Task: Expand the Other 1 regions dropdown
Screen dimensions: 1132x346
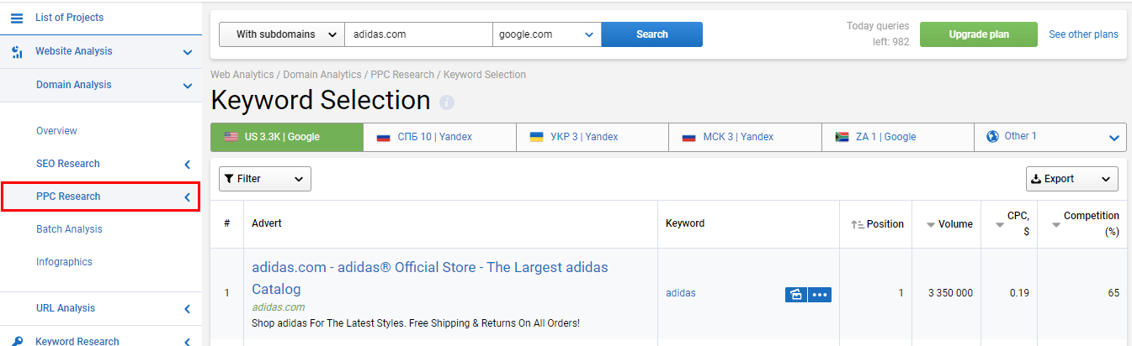Action: coord(1113,137)
